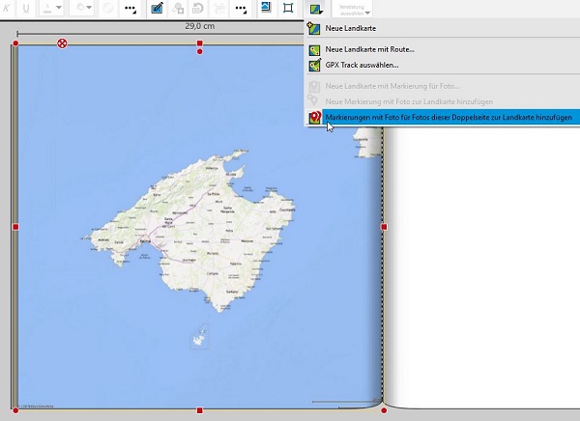
Task: Select 'Neue Landkarte mit Route...' entry
Action: (x=369, y=49)
